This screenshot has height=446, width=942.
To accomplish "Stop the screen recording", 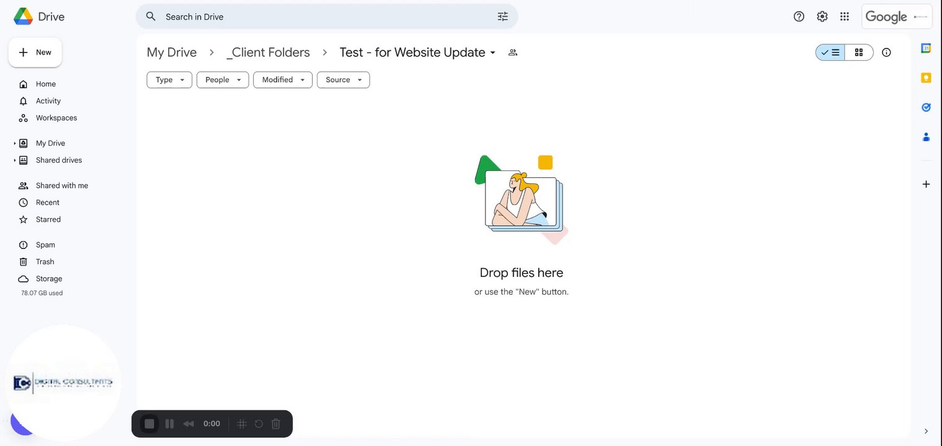I will pos(149,424).
